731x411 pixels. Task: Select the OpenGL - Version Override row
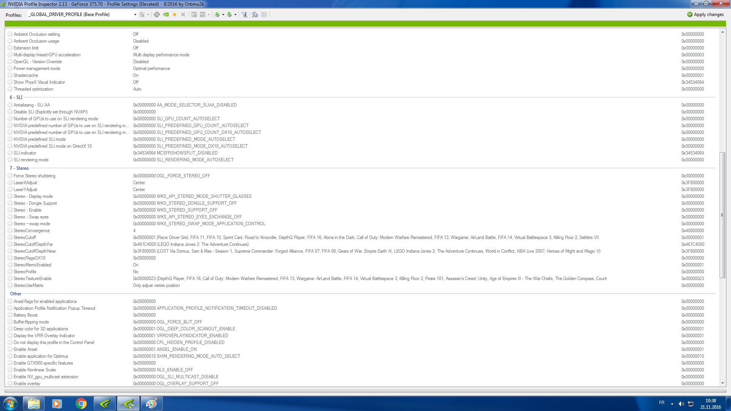pos(361,62)
